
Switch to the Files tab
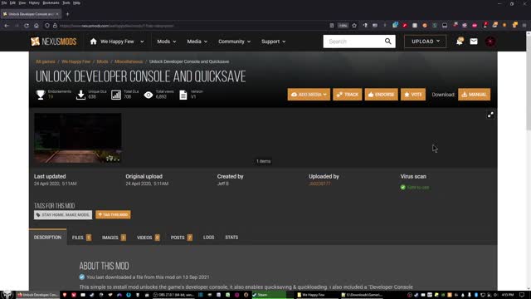[81, 238]
